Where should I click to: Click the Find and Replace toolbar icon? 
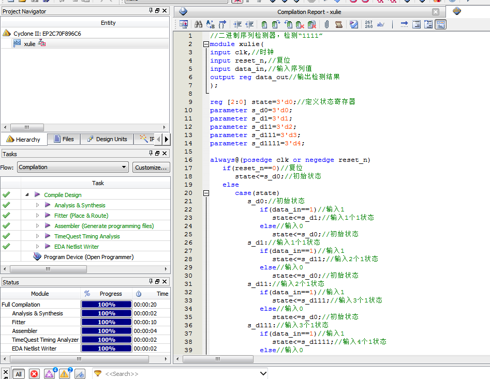coord(211,24)
